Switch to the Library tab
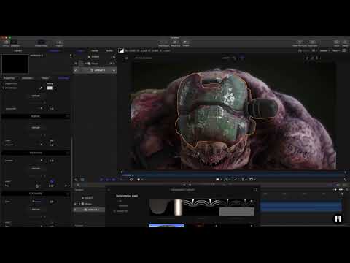Image resolution: width=350 pixels, height=263 pixels. (x=17, y=50)
